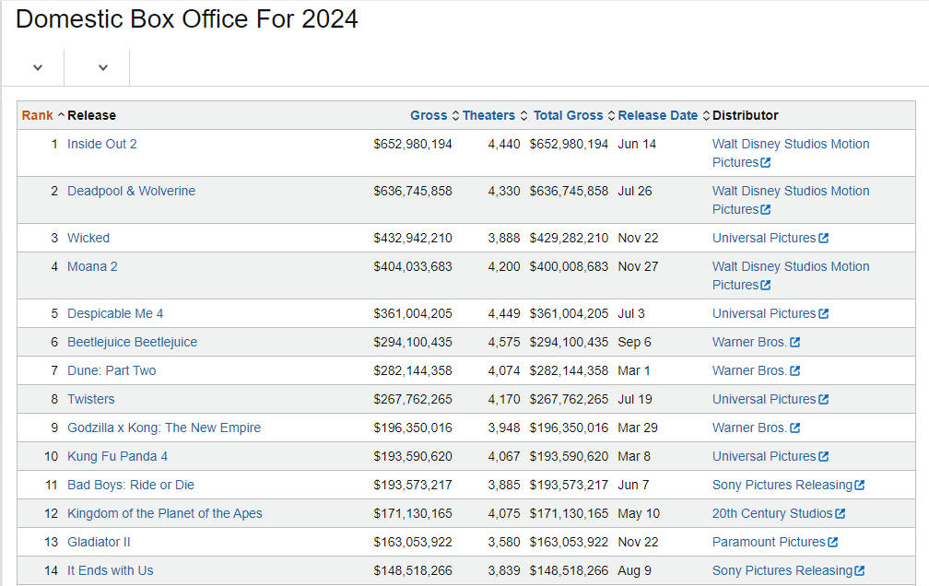Go to Dune: Part Two details
Viewport: 929px width, 586px height.
coord(112,370)
